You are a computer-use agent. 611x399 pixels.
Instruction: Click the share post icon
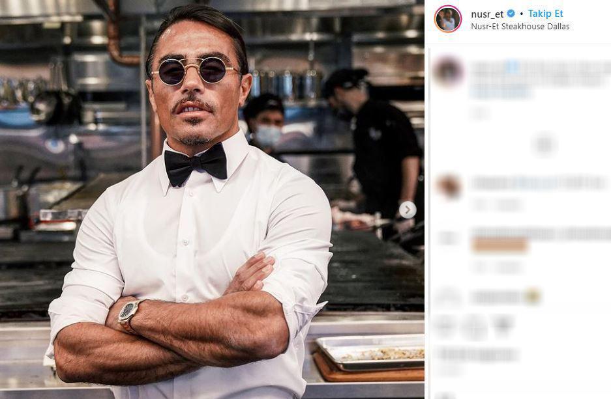pos(503,325)
